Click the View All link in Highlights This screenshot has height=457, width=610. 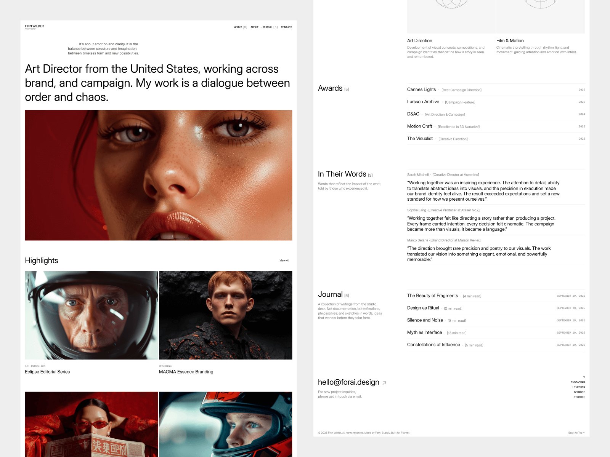click(x=284, y=260)
